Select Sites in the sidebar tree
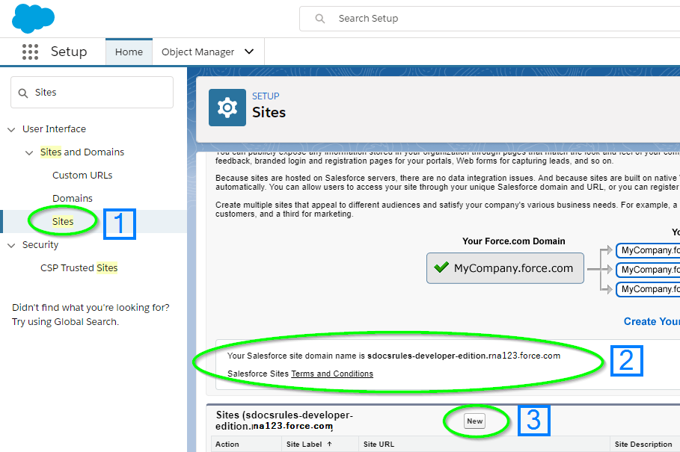This screenshot has height=452, width=680. click(63, 222)
